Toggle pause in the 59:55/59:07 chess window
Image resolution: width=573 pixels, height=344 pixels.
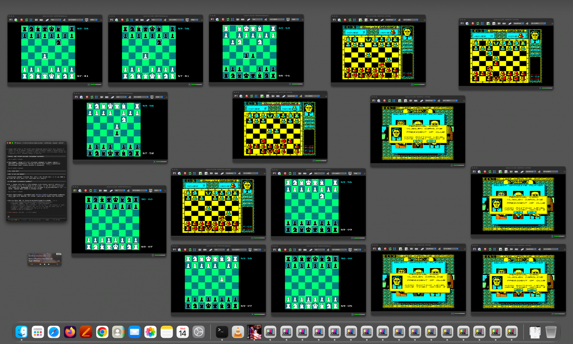pos(194,250)
